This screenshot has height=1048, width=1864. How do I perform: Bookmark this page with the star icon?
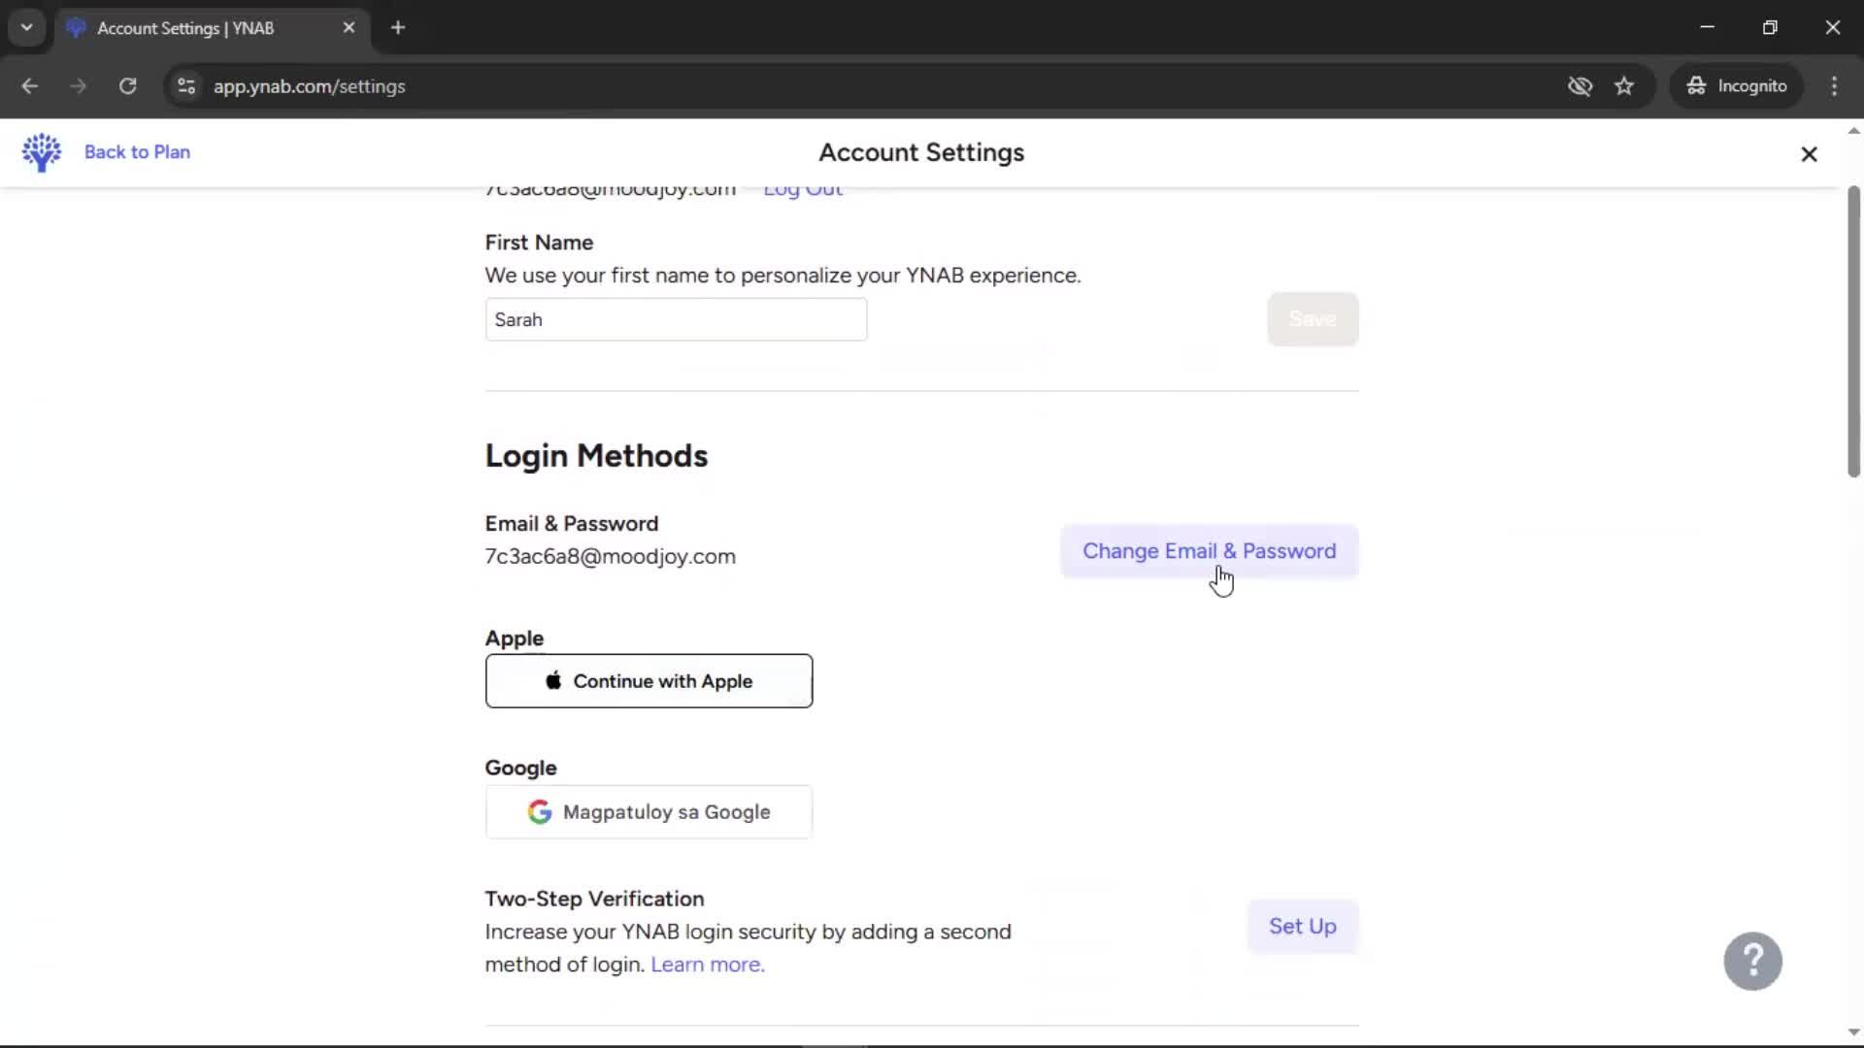[x=1624, y=86]
